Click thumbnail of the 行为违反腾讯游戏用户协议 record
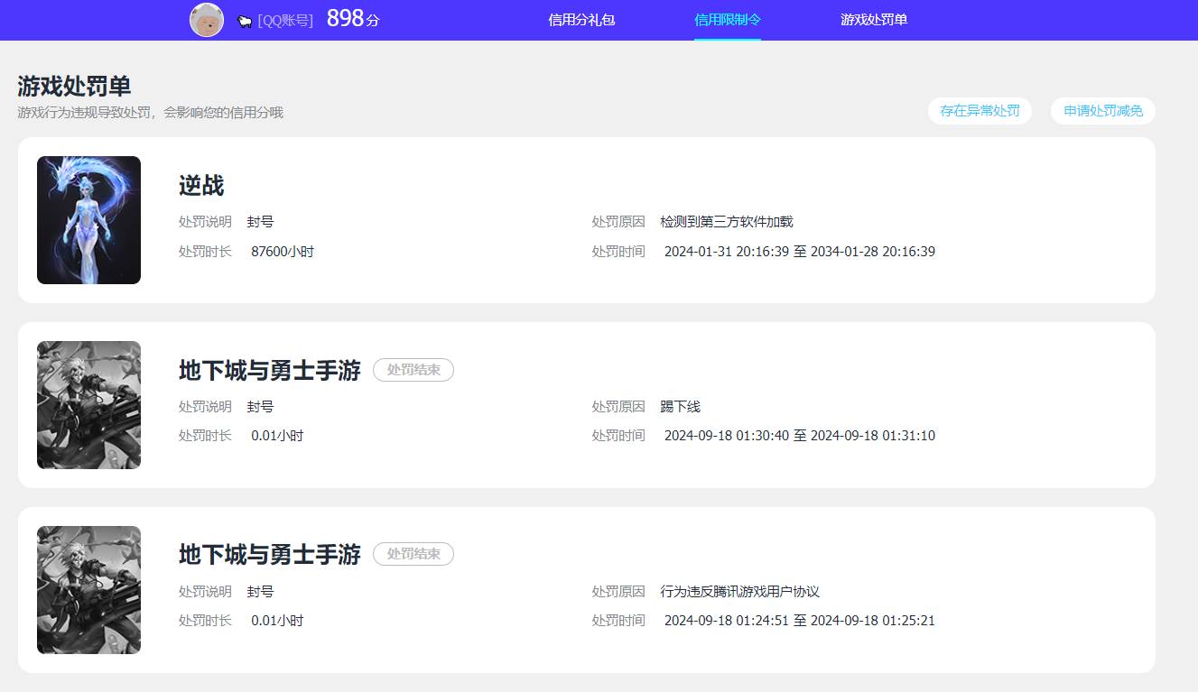 (88, 590)
